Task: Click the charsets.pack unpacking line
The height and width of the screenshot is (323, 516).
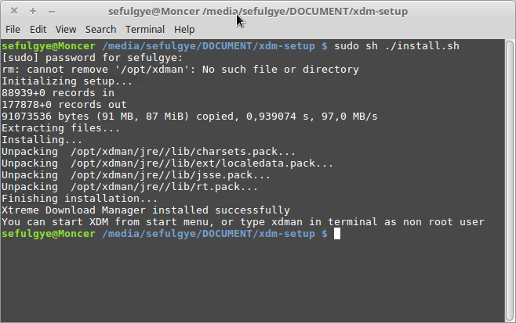Action: point(149,152)
